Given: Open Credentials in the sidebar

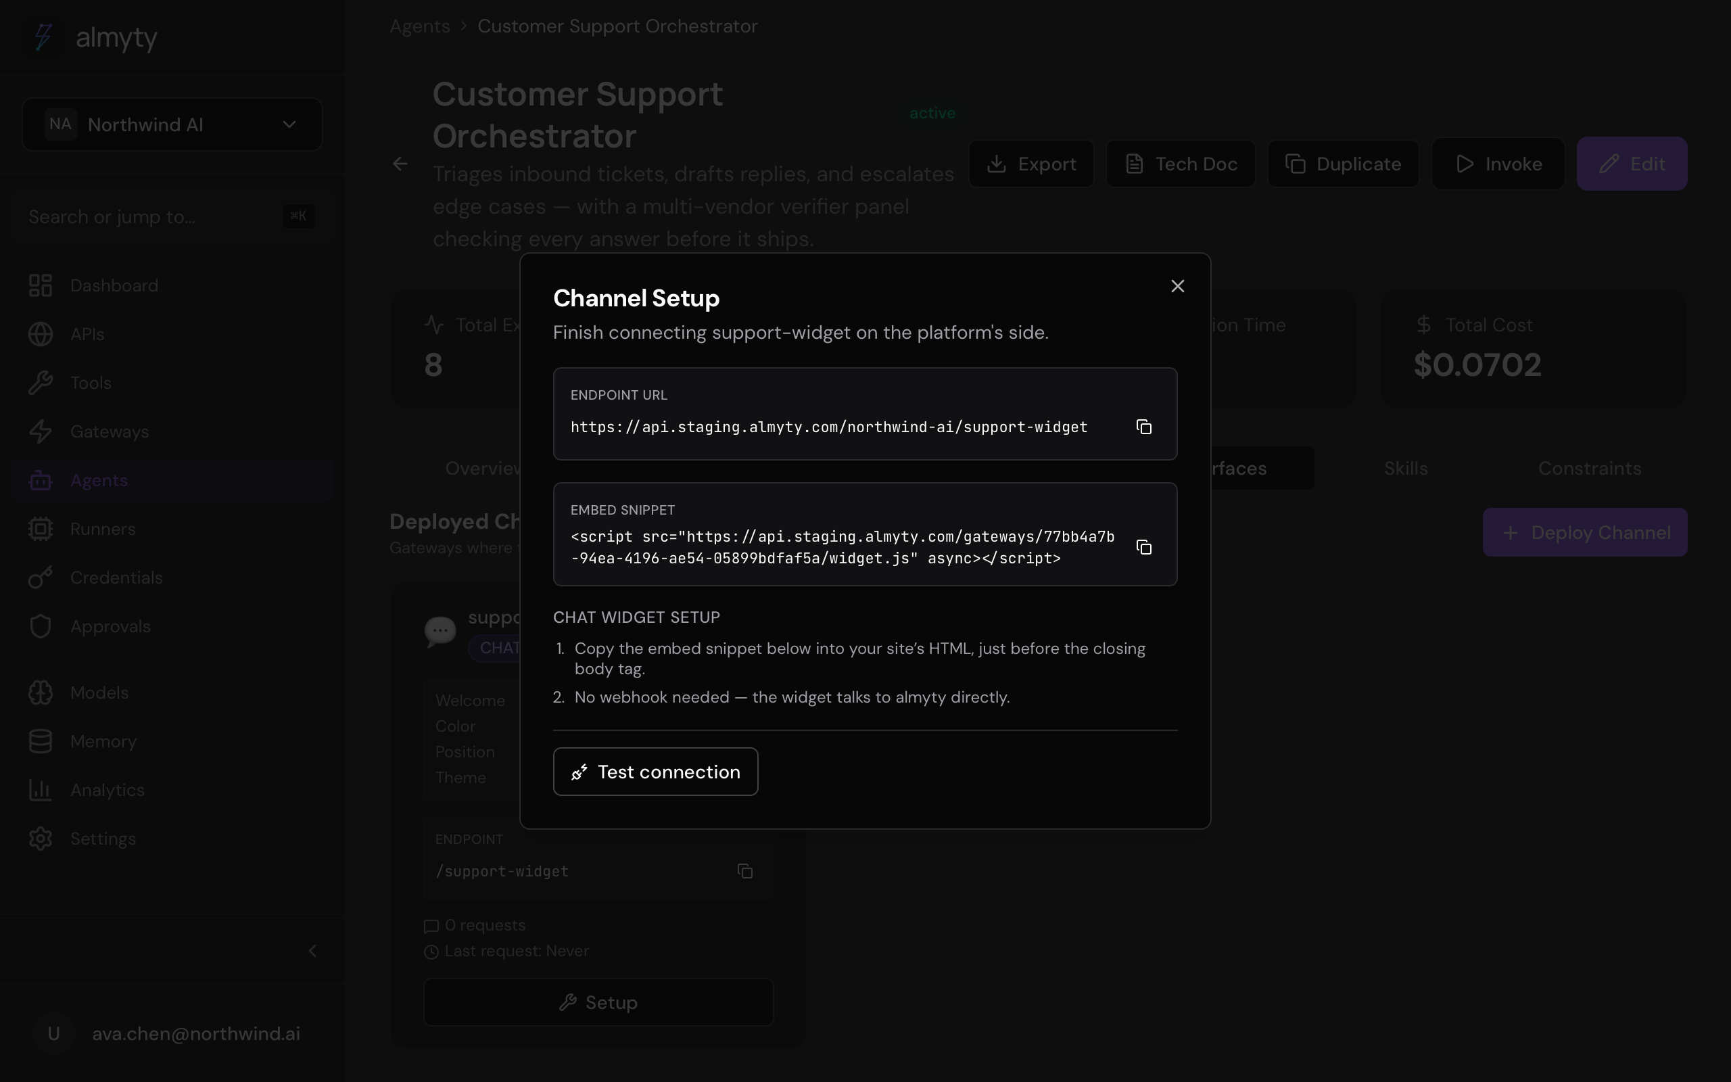Looking at the screenshot, I should tap(172, 578).
